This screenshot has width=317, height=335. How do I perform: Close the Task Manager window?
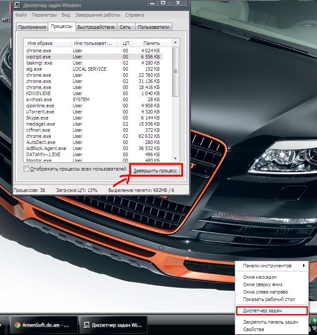pos(178,3)
